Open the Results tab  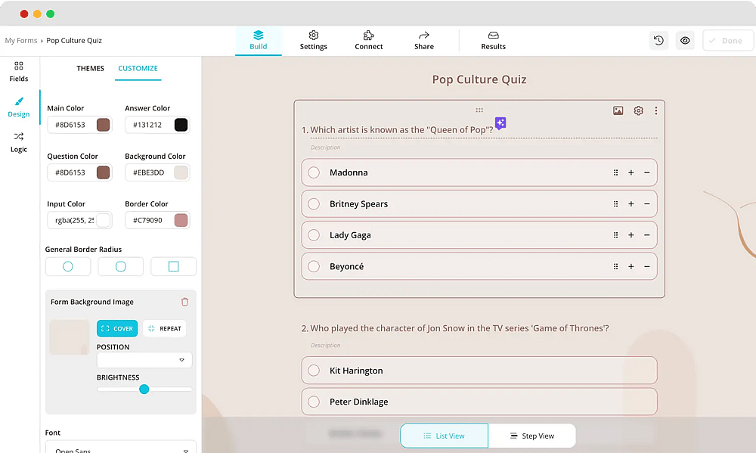point(493,41)
